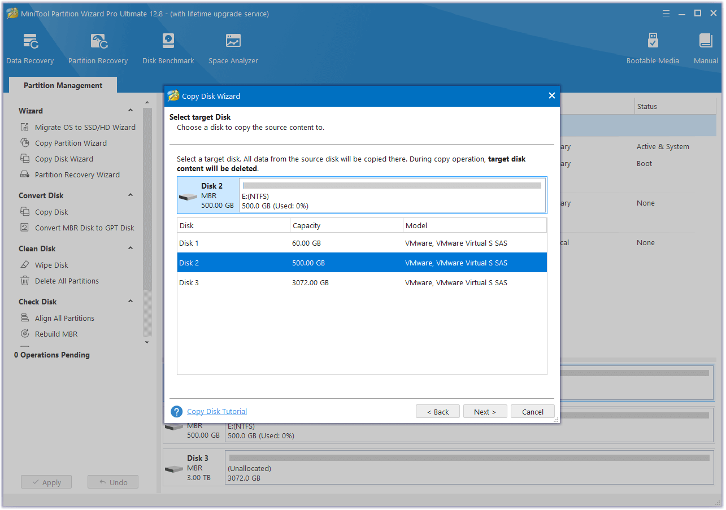
Task: Switch to the Partition Management tab
Action: 63,85
